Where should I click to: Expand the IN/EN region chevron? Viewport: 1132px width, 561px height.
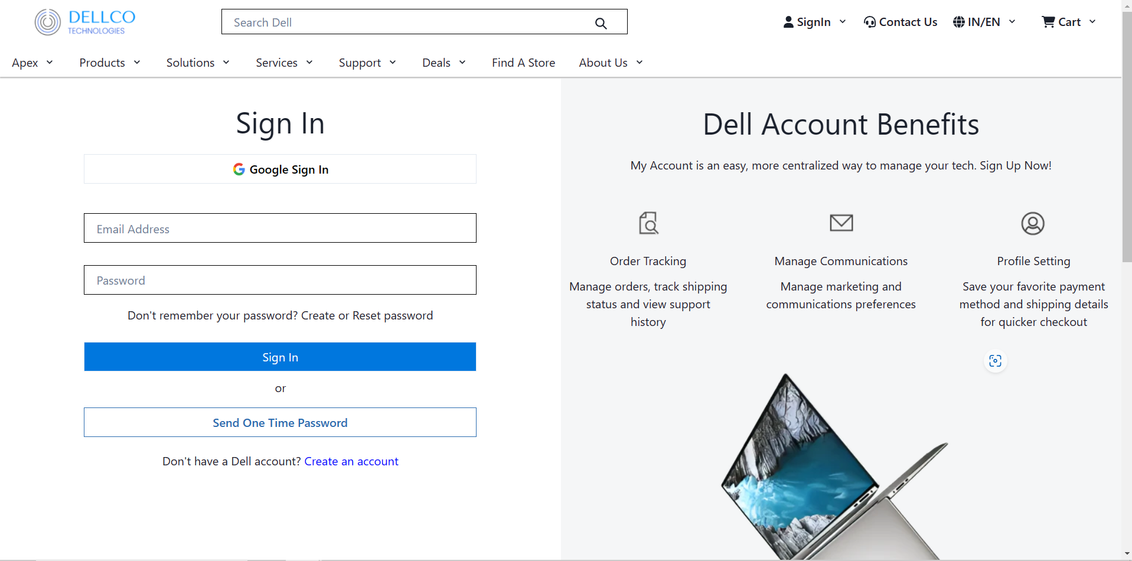(1012, 21)
